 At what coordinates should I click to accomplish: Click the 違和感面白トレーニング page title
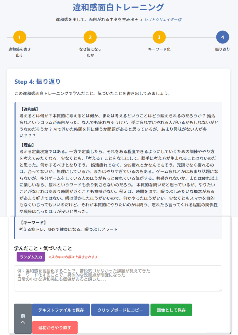click(x=119, y=7)
